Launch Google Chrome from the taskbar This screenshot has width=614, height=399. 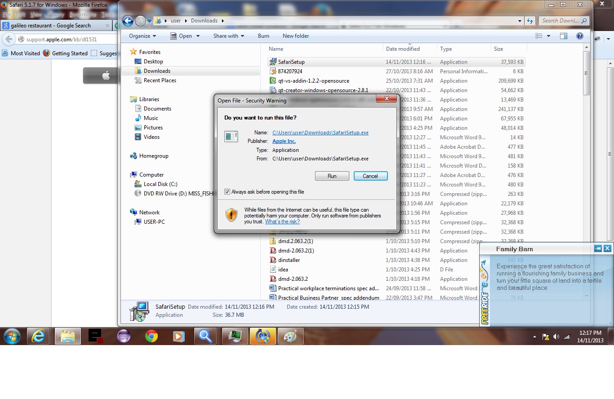(151, 336)
